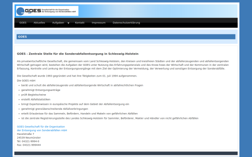Follow the link 'der Entsorgung von Sonderabfällen mbH'
Screen dimensions: 252x157
[x=42, y=130]
